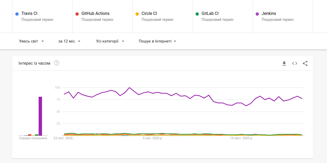
Task: Click Пошуковий термін under GitHub Actions
Action: (x=97, y=20)
